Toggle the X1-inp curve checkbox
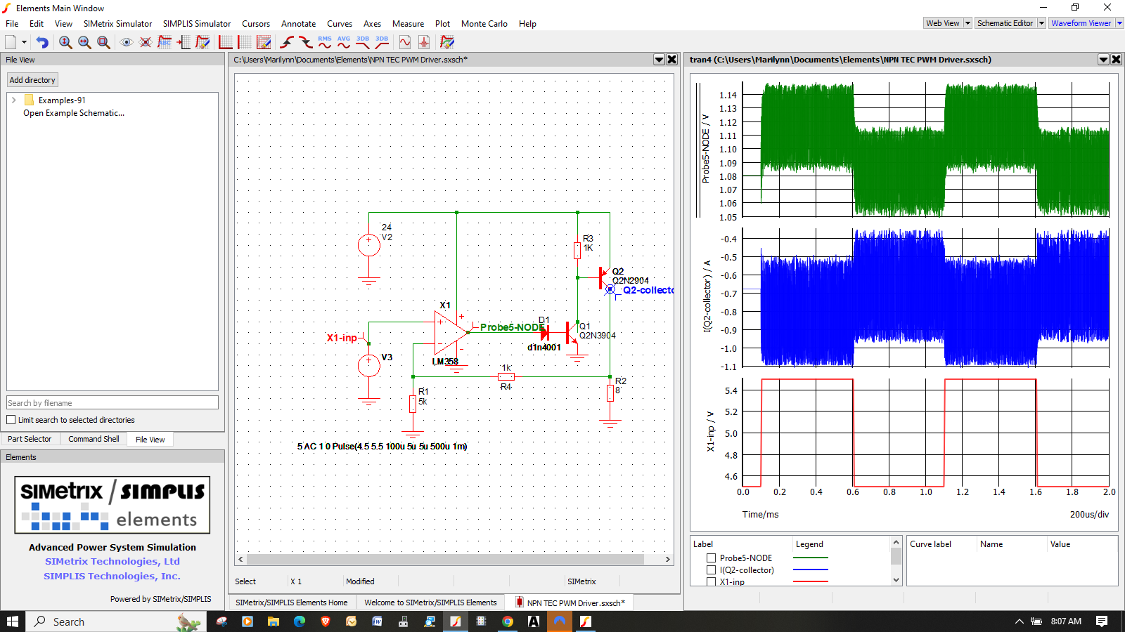This screenshot has height=632, width=1125. coord(711,581)
